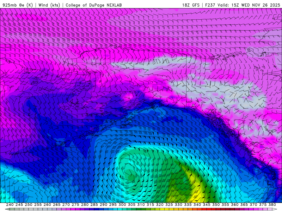Click the 275 value on the color scale
The height and width of the screenshot is (211, 282).
(x=75, y=205)
